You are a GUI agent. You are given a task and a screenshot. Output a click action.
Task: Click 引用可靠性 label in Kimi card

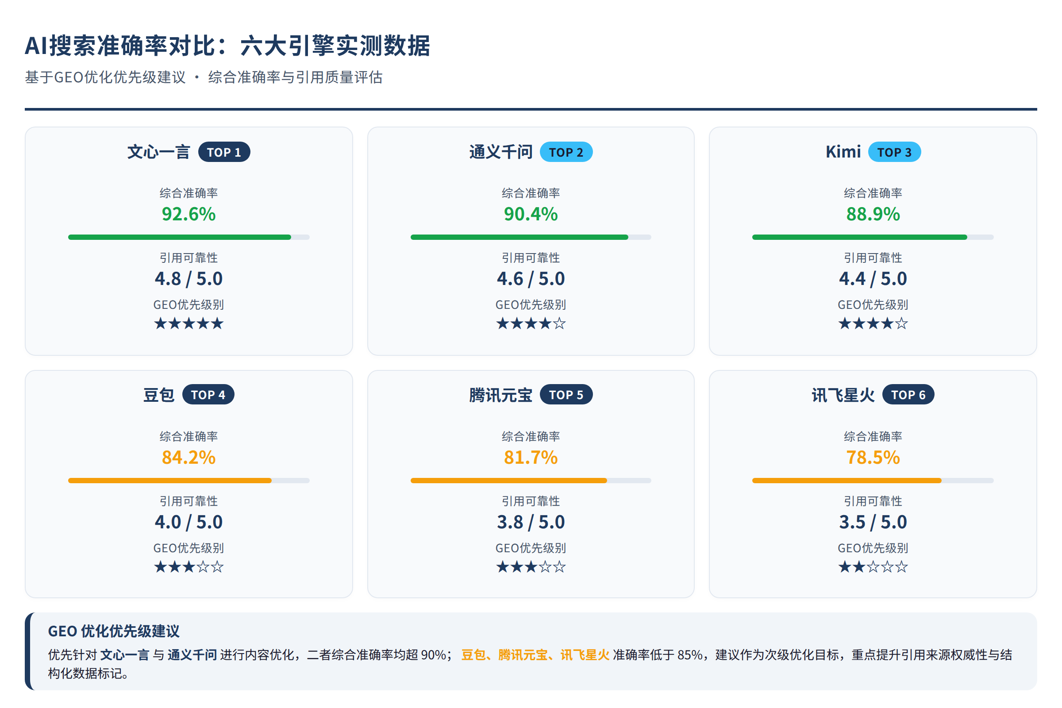click(873, 258)
